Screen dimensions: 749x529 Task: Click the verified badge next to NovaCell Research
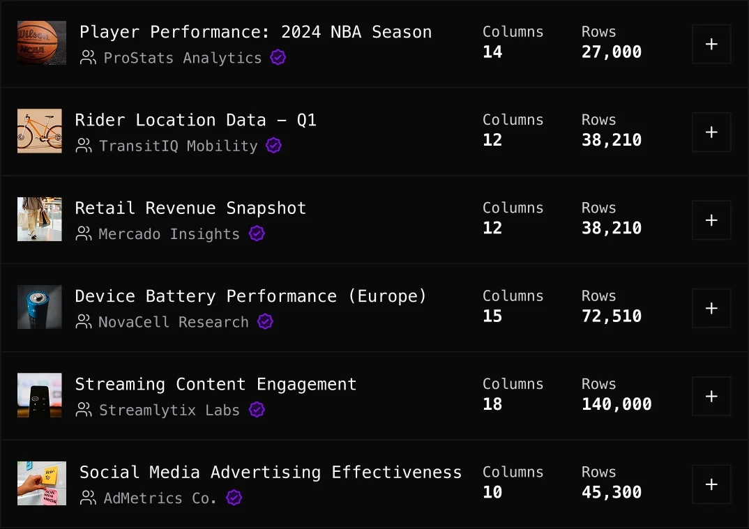pyautogui.click(x=265, y=322)
